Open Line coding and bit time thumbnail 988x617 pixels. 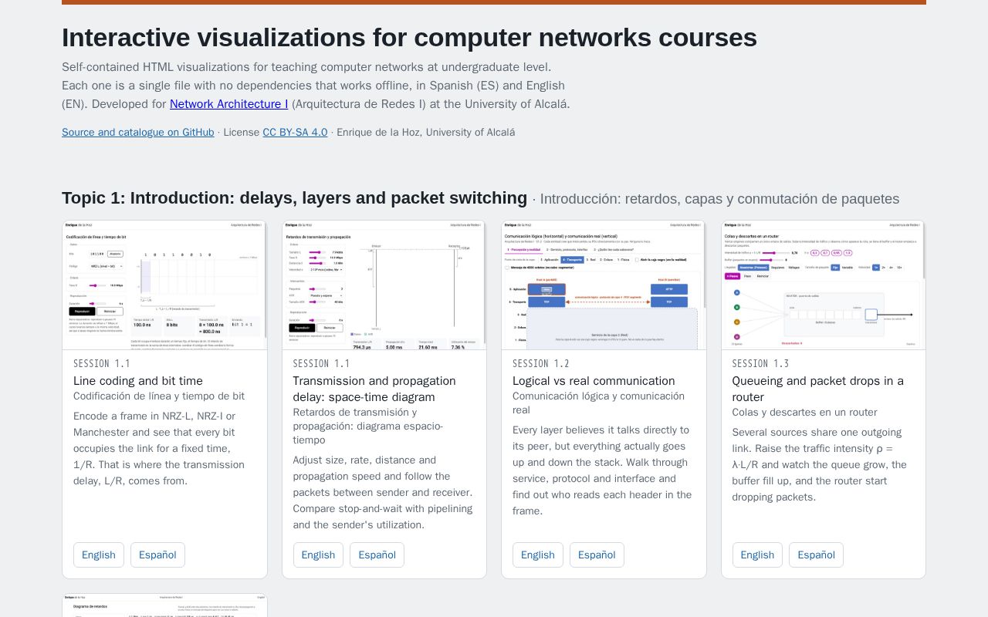[x=164, y=285]
